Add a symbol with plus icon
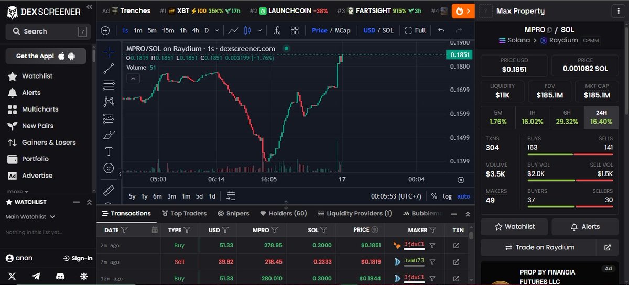The width and height of the screenshot is (629, 285). point(105,30)
